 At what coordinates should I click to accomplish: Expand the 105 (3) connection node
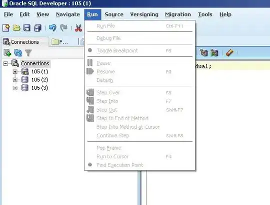coord(15,88)
